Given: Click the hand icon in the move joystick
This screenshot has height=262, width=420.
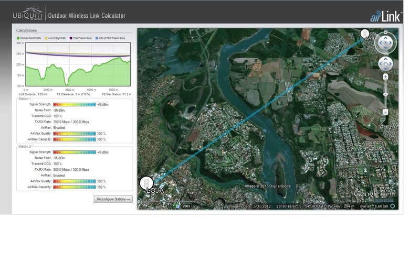Looking at the screenshot, I should point(385,63).
